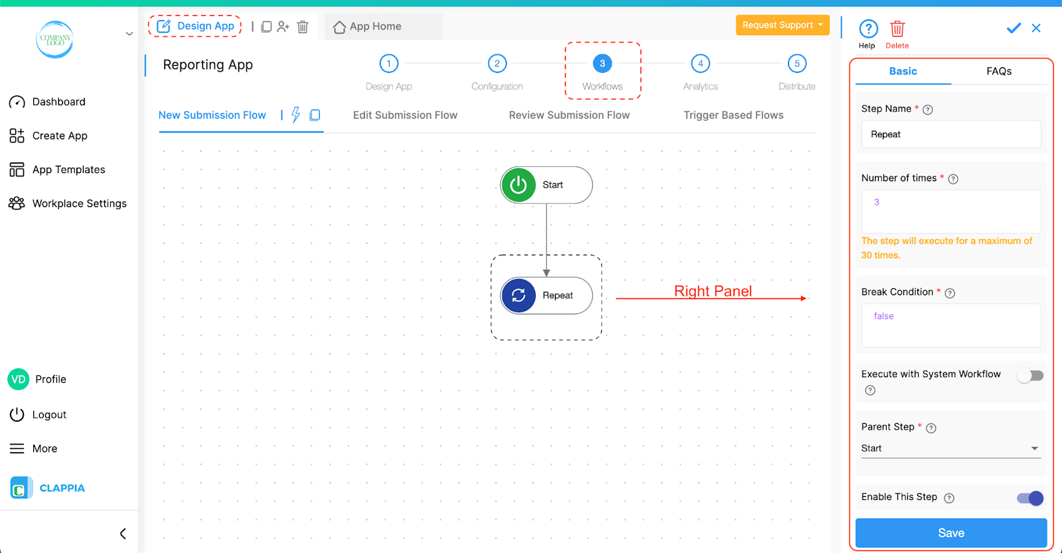This screenshot has width=1062, height=553.
Task: Select the Start node icon
Action: pos(518,185)
